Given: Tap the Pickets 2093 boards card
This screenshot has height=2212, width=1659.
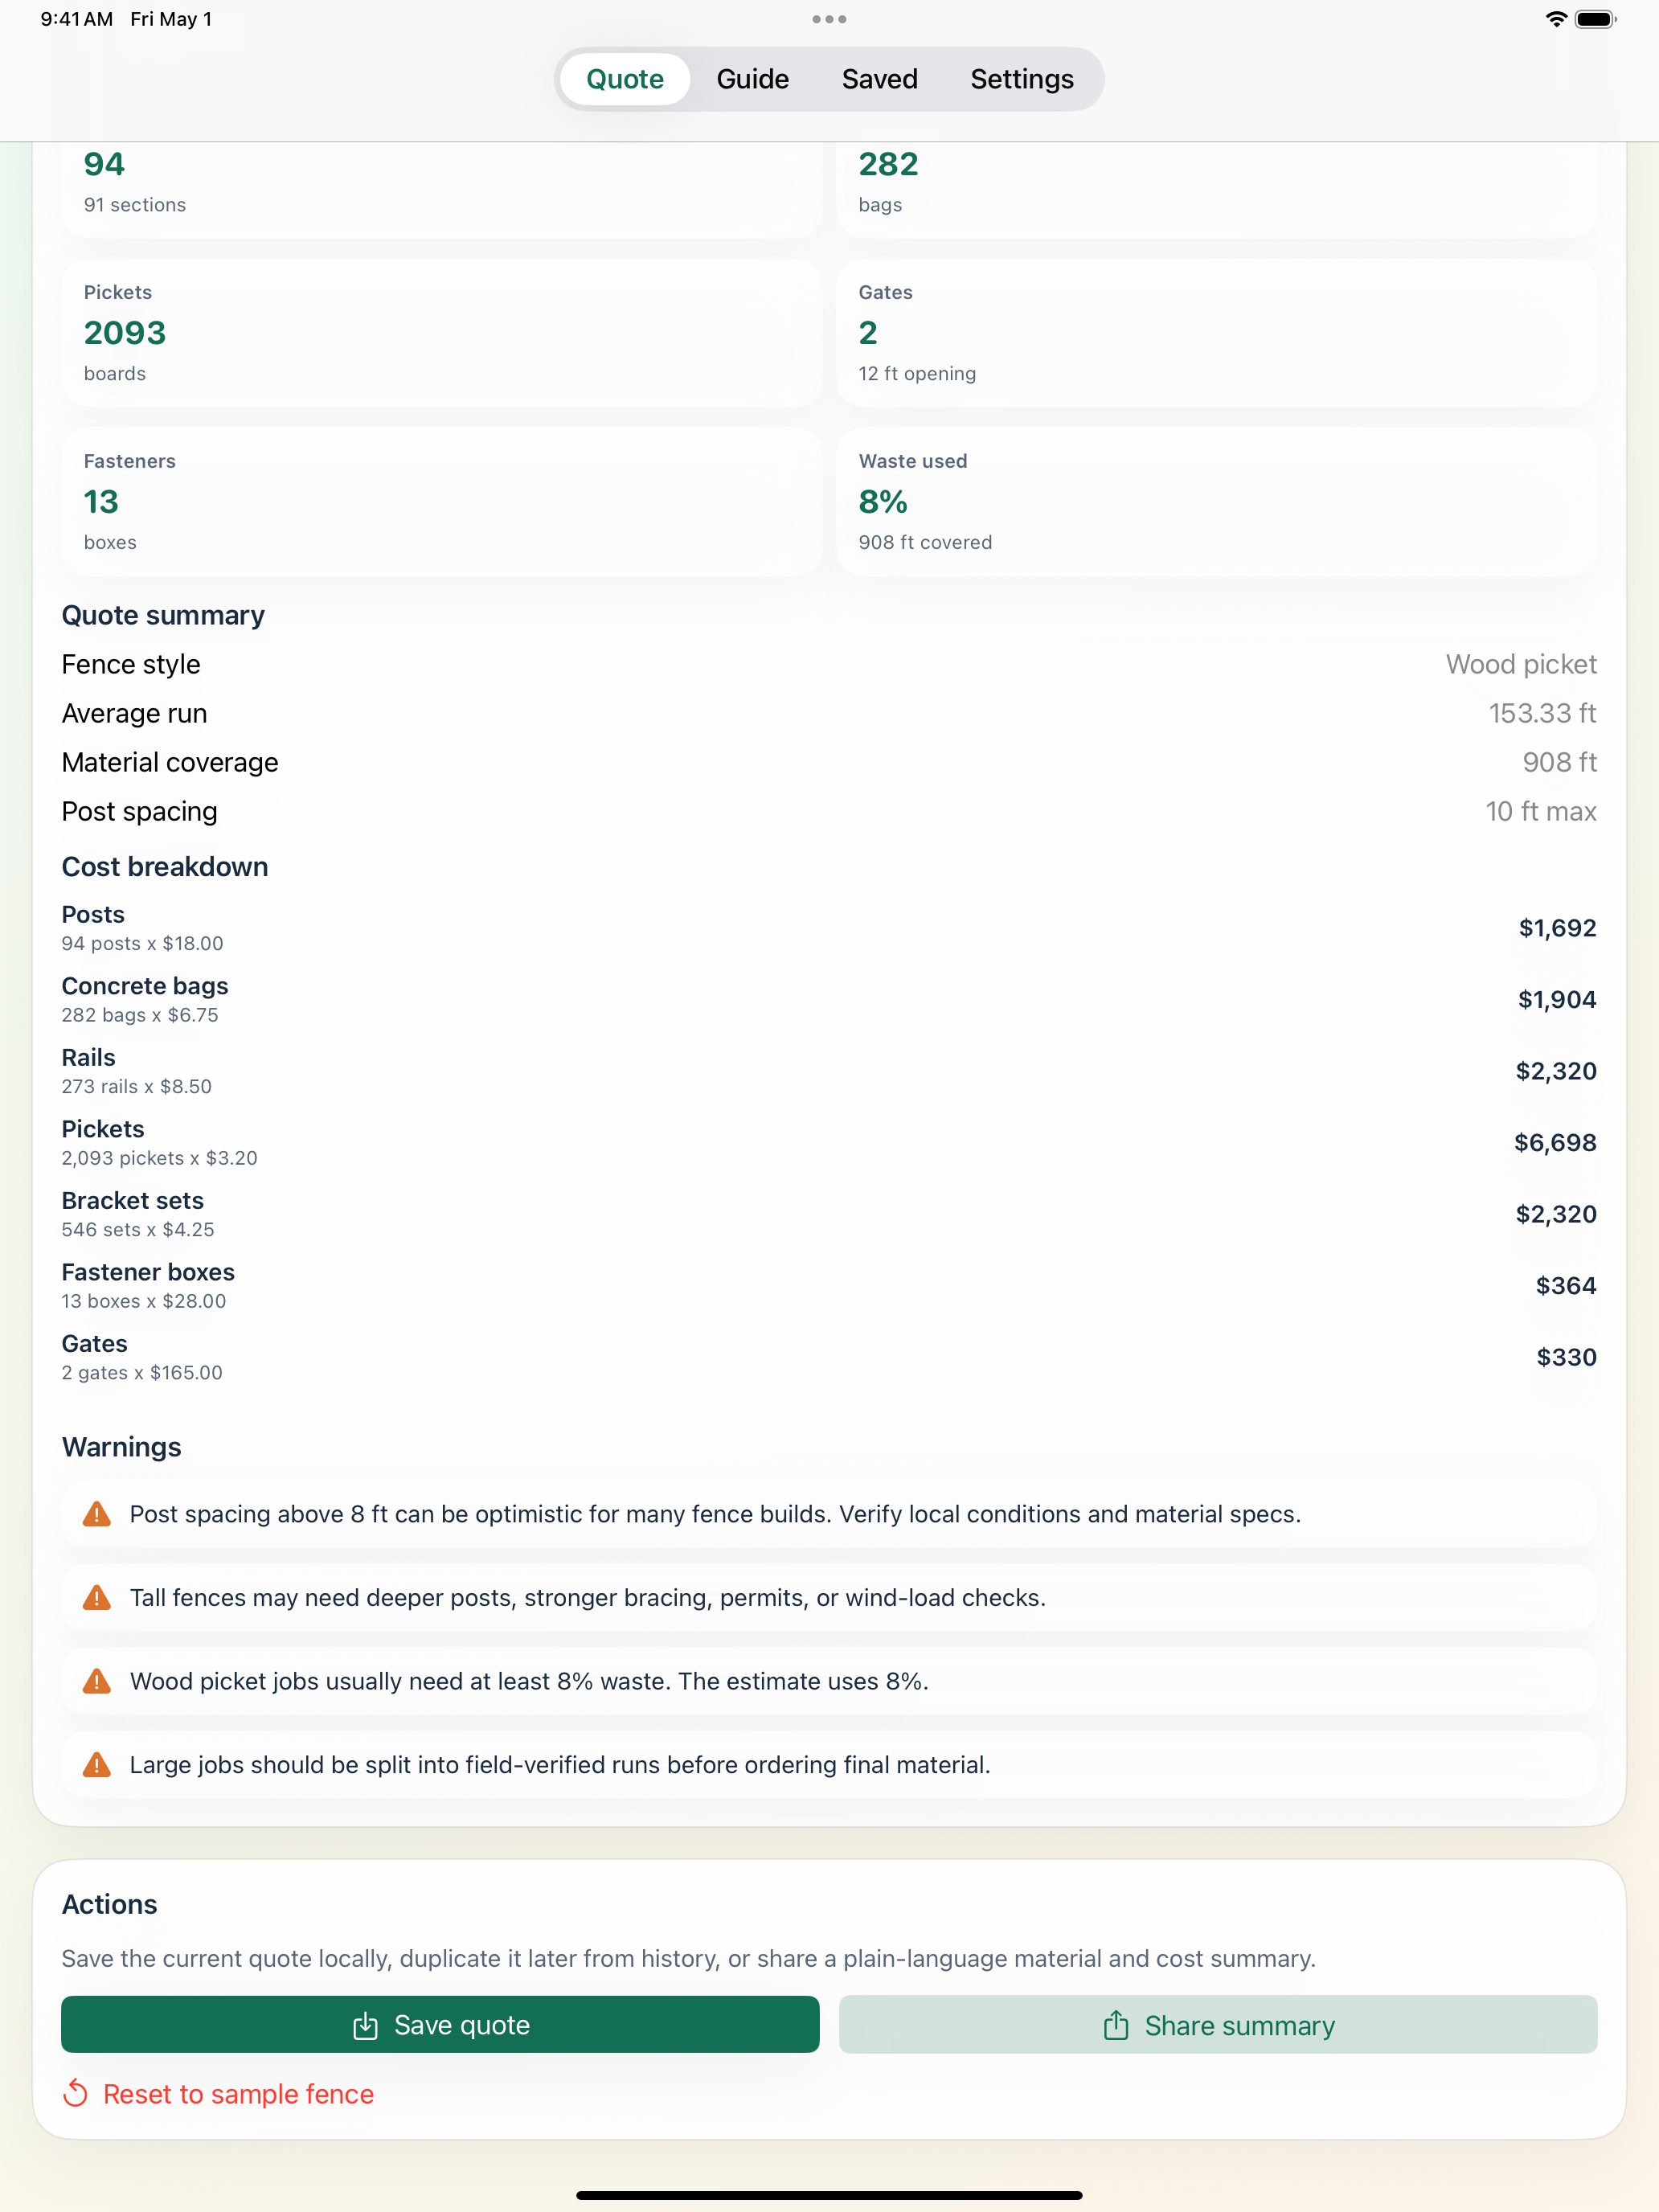Looking at the screenshot, I should tap(441, 333).
